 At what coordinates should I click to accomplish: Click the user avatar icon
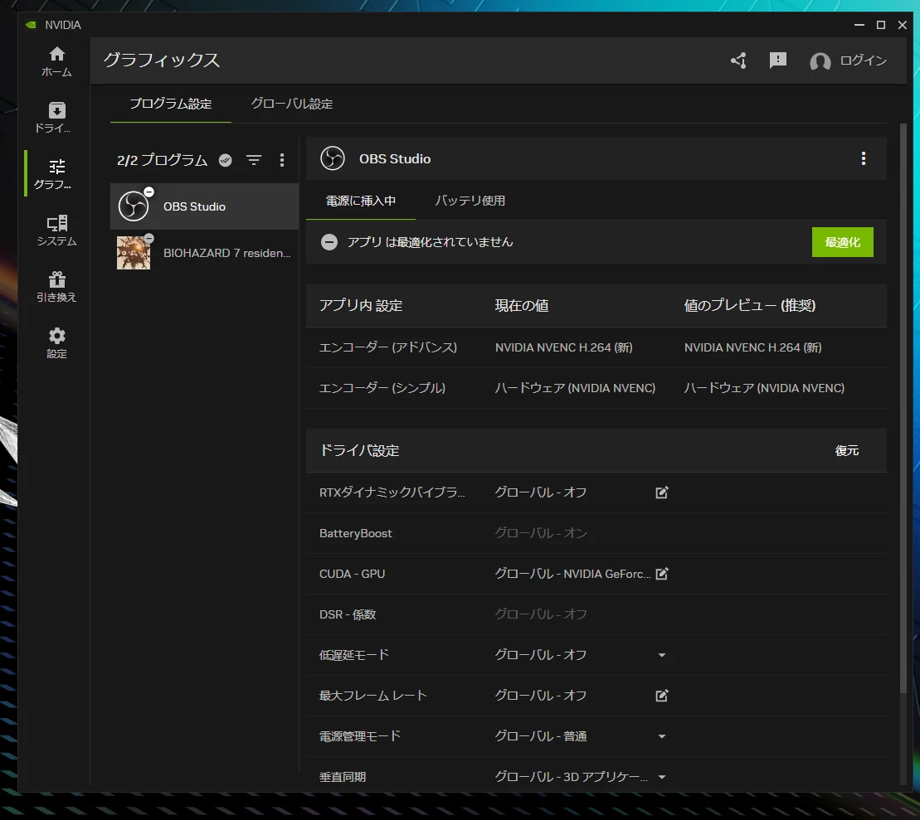pos(820,61)
